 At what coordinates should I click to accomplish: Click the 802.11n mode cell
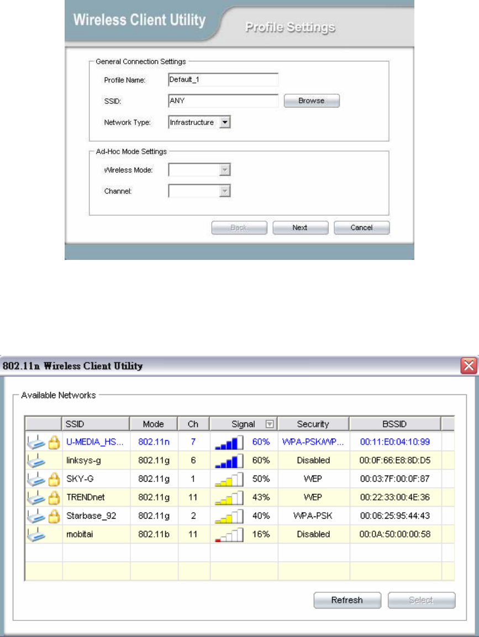(154, 442)
